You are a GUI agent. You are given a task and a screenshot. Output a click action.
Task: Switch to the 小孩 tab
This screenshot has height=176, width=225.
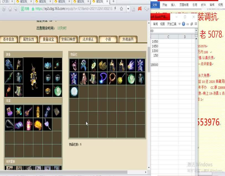(108, 39)
